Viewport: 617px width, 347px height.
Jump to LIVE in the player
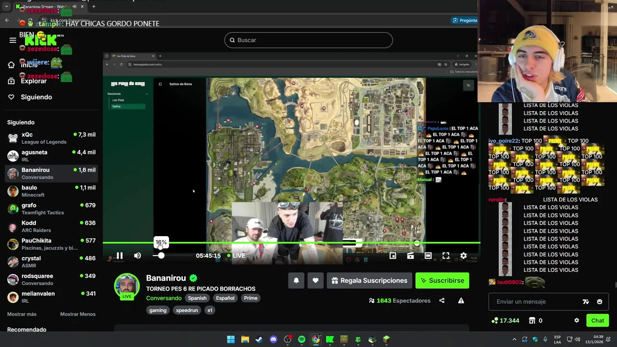pyautogui.click(x=236, y=255)
